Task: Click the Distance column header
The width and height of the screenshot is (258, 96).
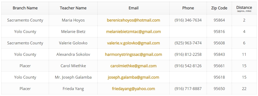Action: (x=244, y=8)
